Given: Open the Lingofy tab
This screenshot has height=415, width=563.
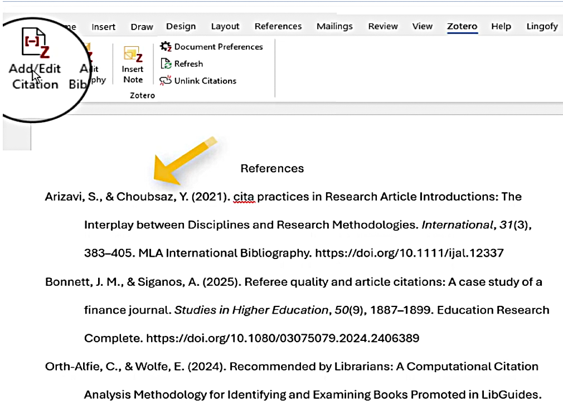Looking at the screenshot, I should [x=542, y=26].
